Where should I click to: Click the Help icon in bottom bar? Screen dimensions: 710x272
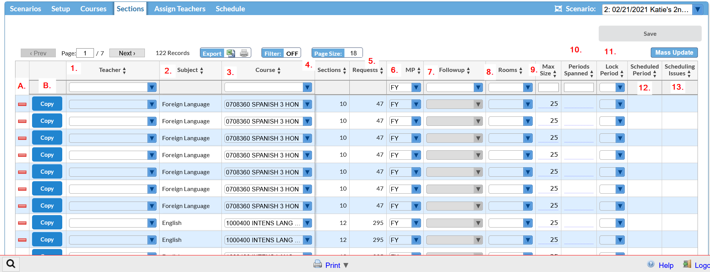click(x=651, y=264)
